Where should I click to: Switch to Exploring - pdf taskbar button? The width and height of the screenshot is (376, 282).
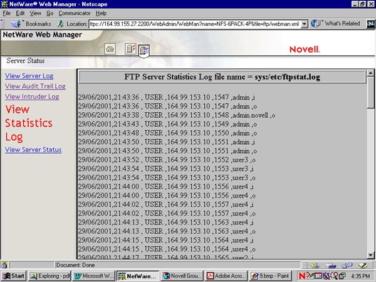click(50, 276)
